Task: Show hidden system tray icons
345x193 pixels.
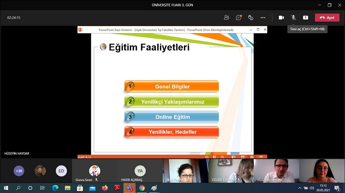Action: pyautogui.click(x=300, y=188)
